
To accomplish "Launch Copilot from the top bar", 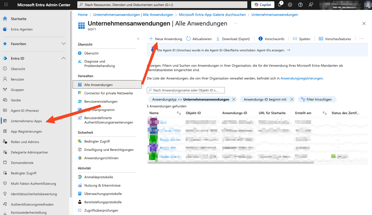I will pyautogui.click(x=262, y=5).
